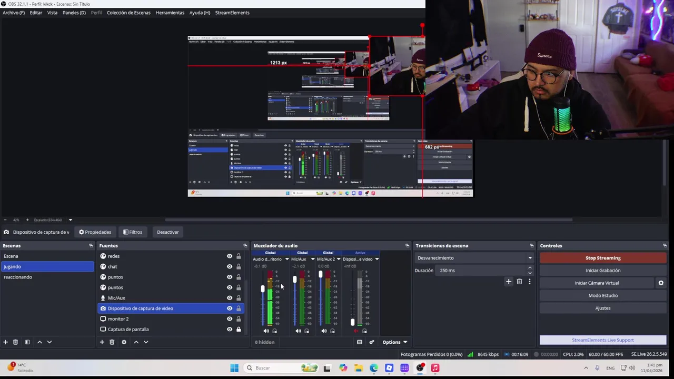Mute the Mic/Aux 2 channel speaker icon
The height and width of the screenshot is (379, 674).
point(324,331)
